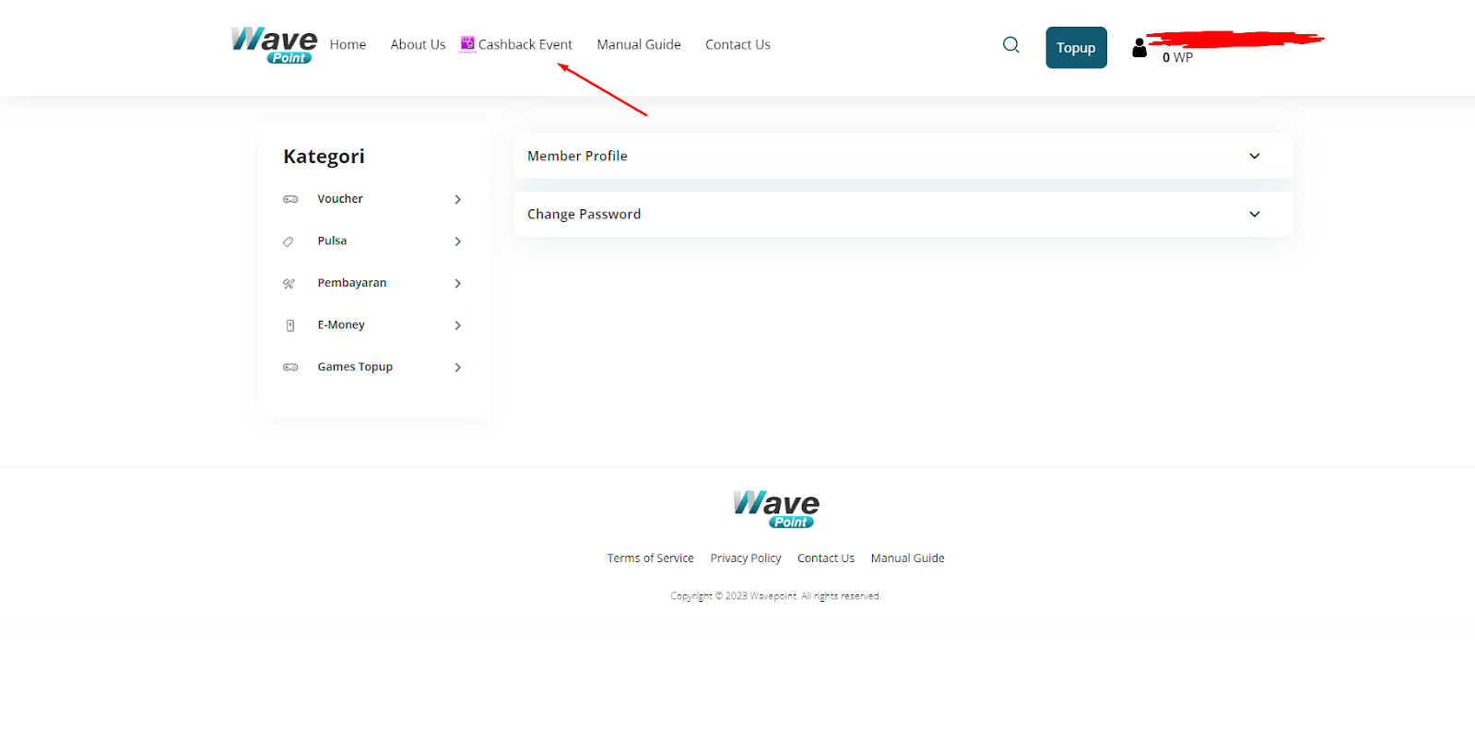The width and height of the screenshot is (1475, 752).
Task: Click the Change Password panel title
Action: click(x=584, y=214)
